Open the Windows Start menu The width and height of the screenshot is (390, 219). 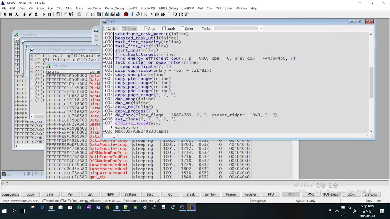(5, 211)
